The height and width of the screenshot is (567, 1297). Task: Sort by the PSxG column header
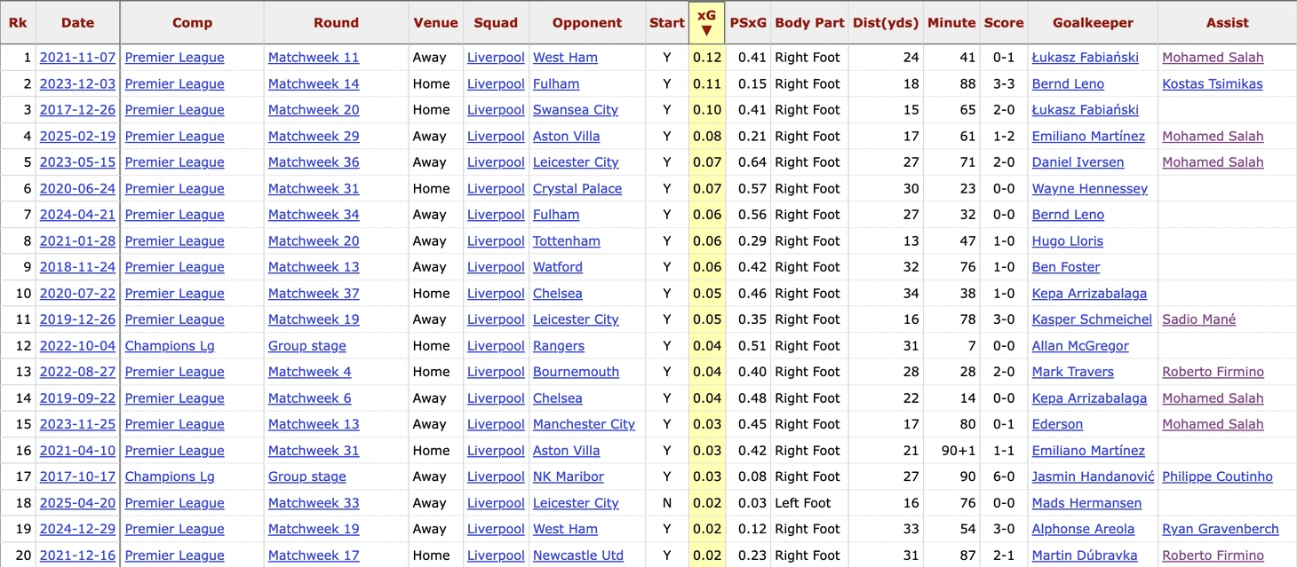click(748, 23)
